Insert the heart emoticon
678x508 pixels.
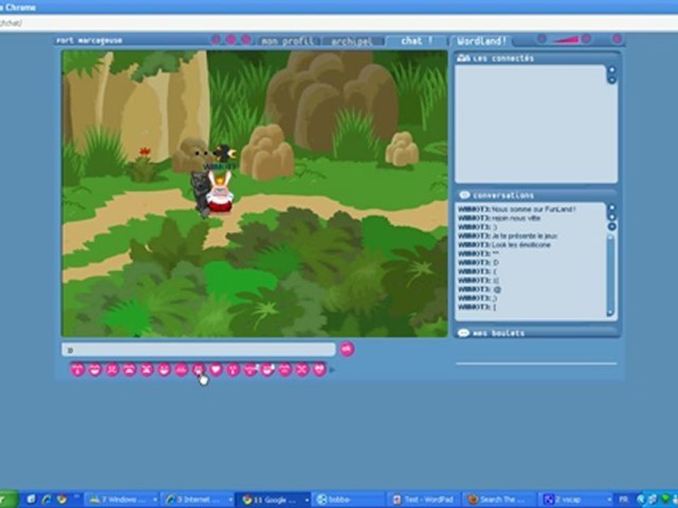click(216, 369)
